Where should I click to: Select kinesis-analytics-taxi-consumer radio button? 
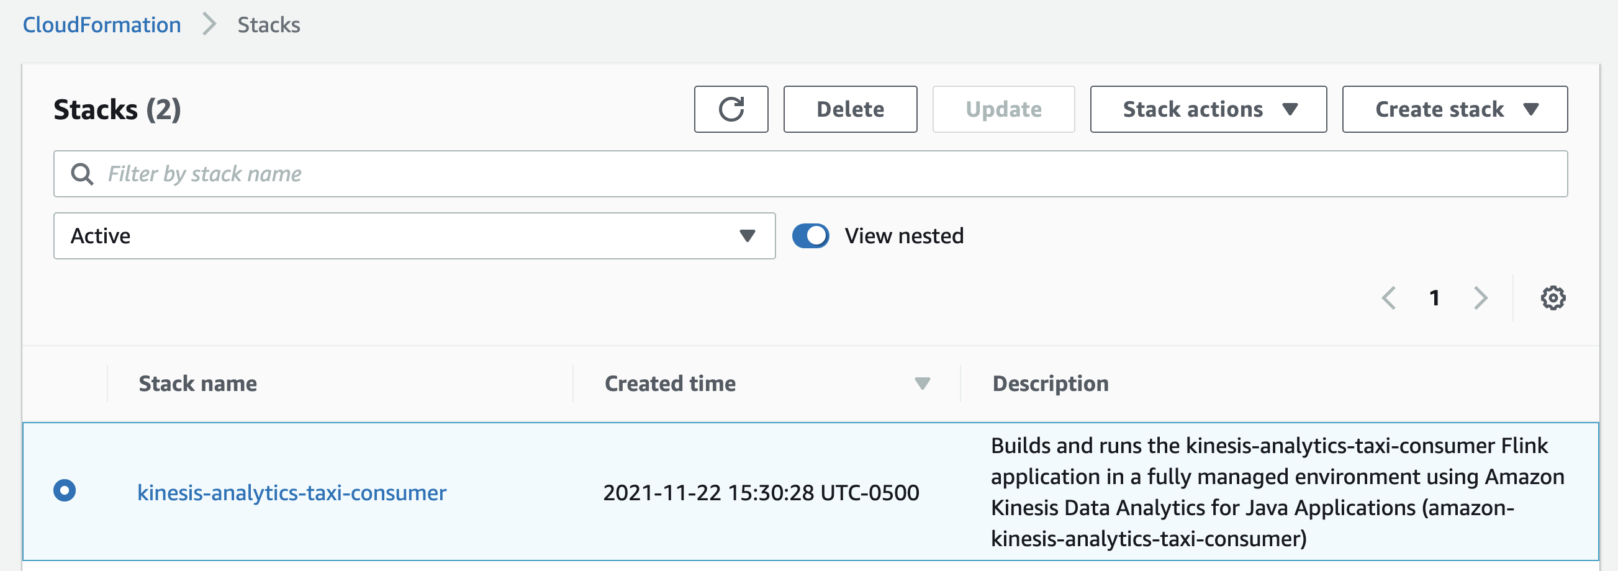[65, 490]
